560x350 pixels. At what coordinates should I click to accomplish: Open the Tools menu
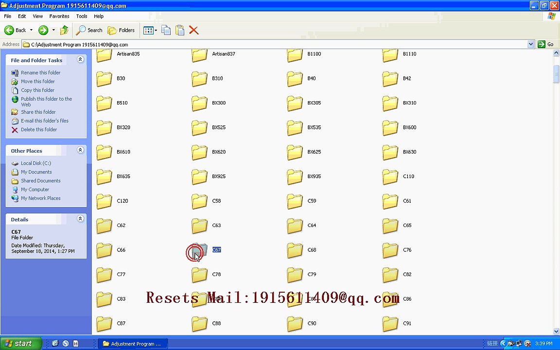click(82, 16)
